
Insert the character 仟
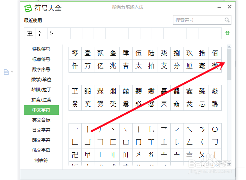click(75, 66)
